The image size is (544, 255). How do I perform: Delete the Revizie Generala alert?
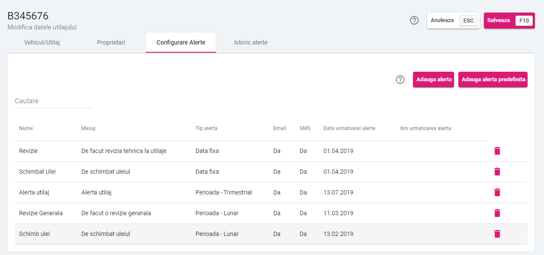pyautogui.click(x=497, y=213)
